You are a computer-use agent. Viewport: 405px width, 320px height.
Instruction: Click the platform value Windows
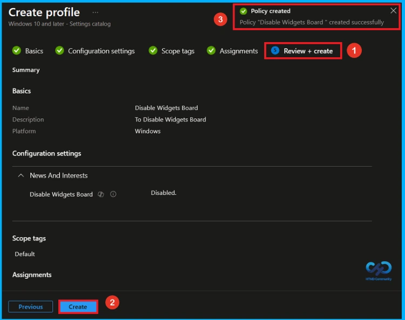148,131
